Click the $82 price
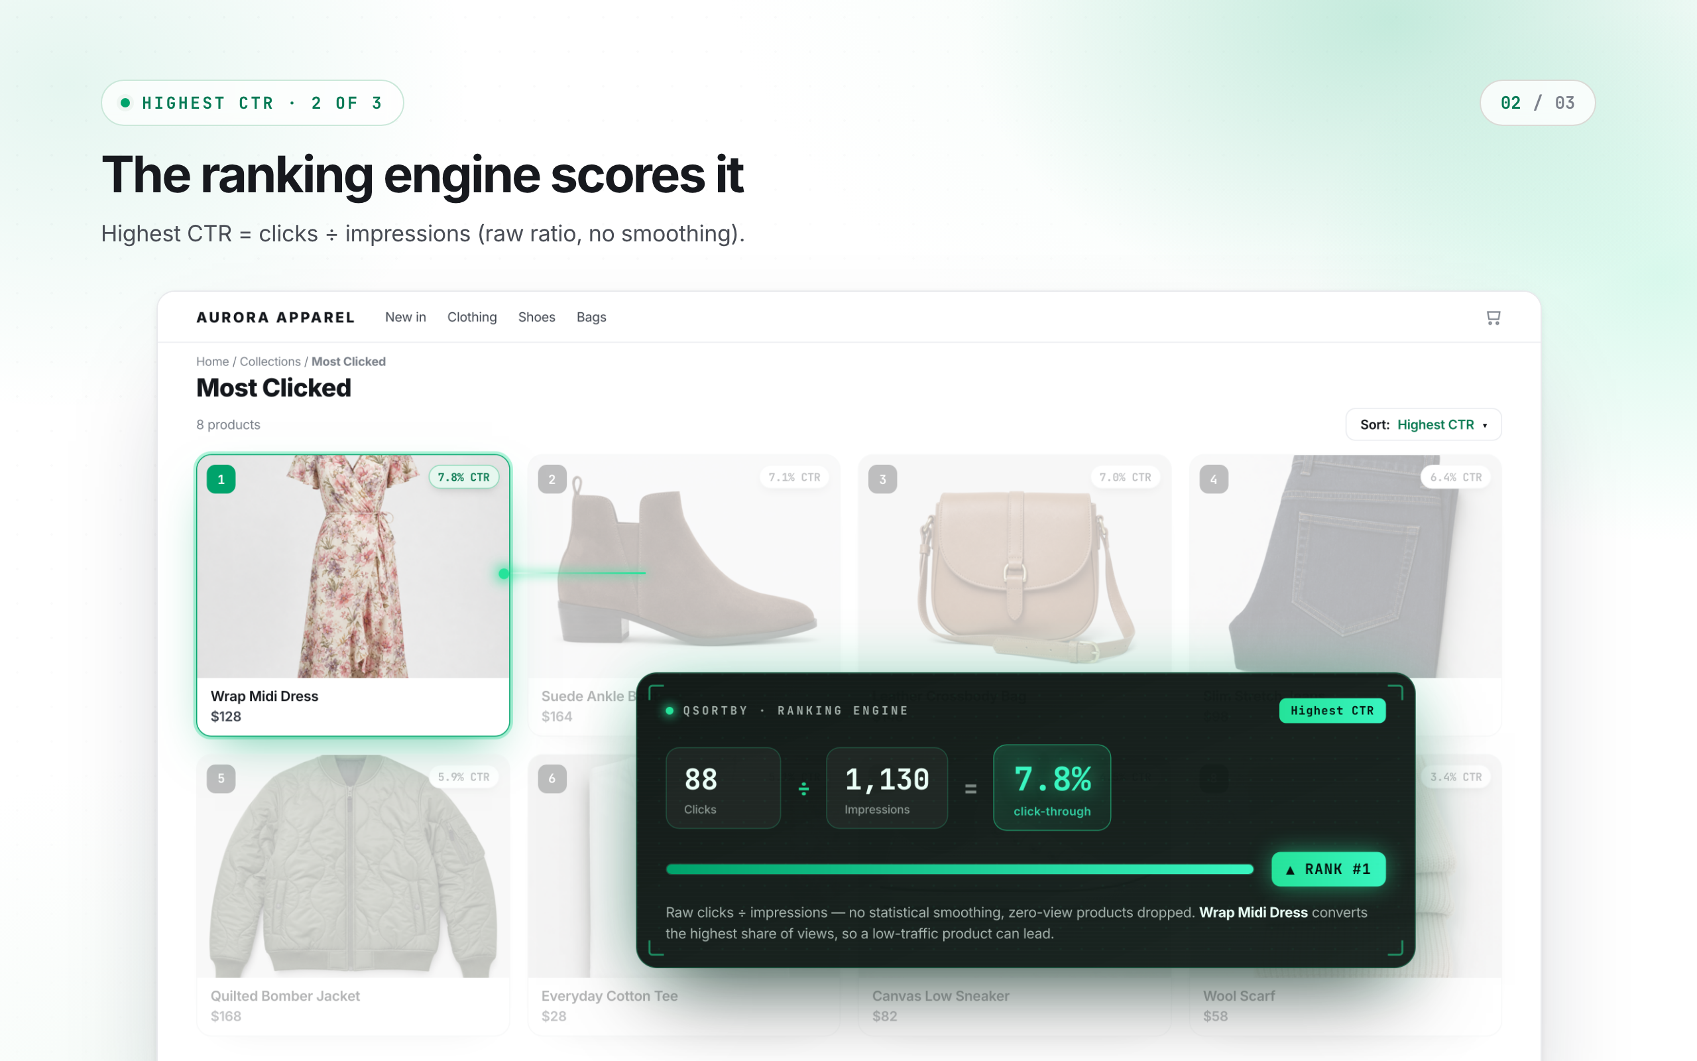Viewport: 1697px width, 1061px height. pos(885,1016)
